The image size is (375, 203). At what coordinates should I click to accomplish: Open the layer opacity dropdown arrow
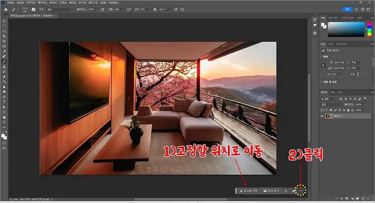coord(364,105)
